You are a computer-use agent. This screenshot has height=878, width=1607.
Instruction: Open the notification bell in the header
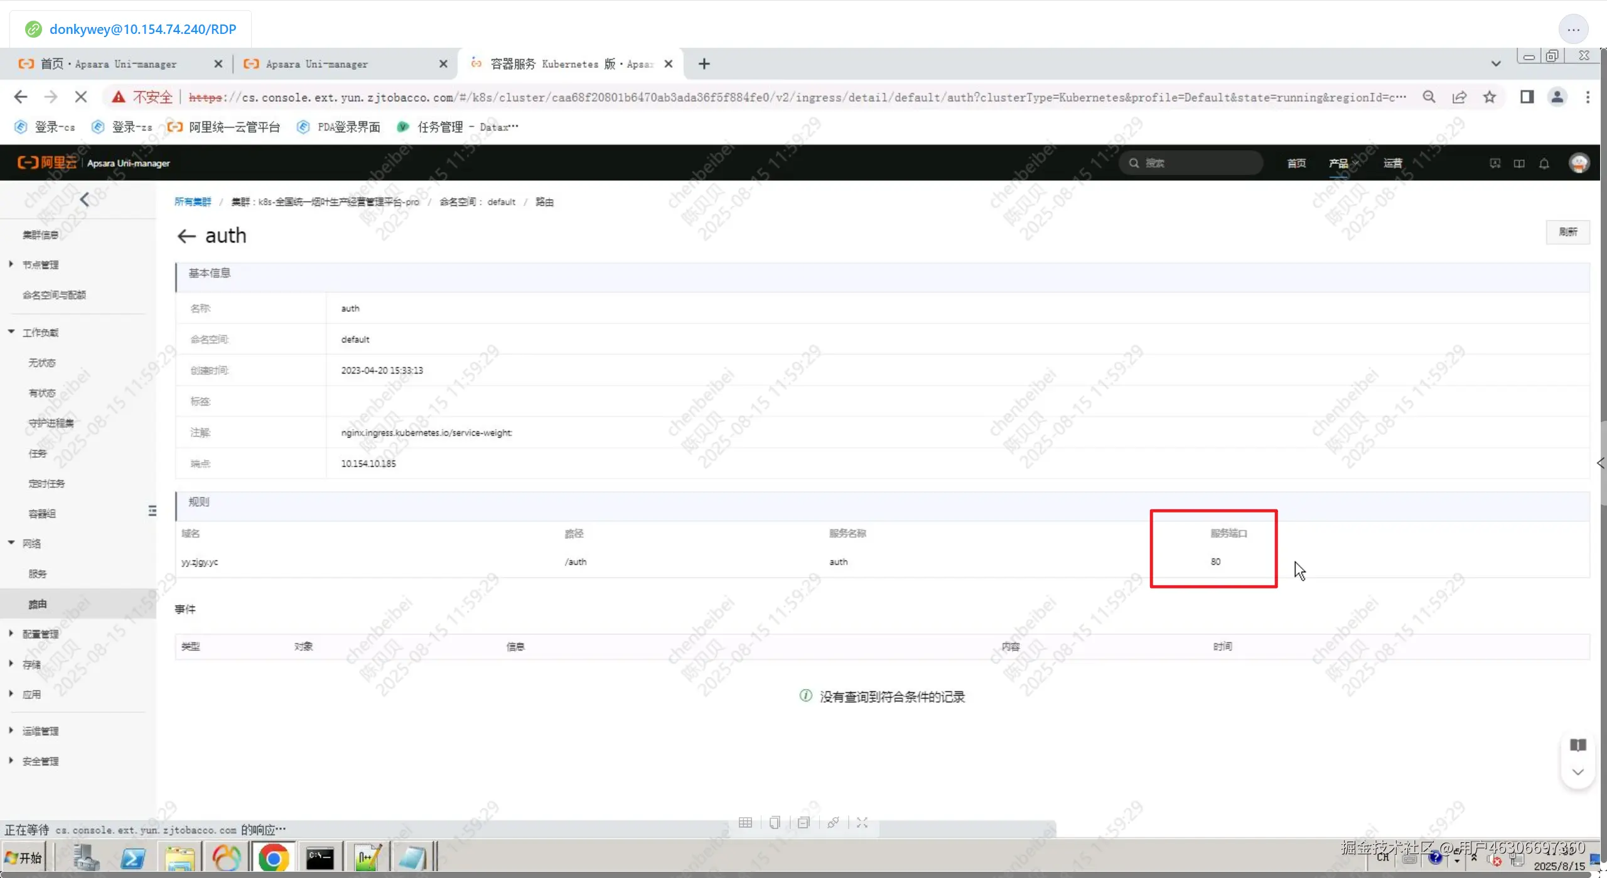click(1544, 163)
